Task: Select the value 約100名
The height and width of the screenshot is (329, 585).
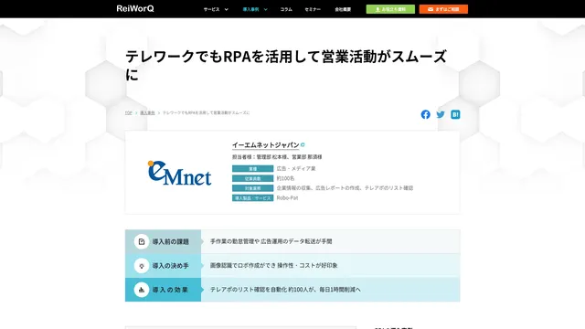Action: [285, 178]
